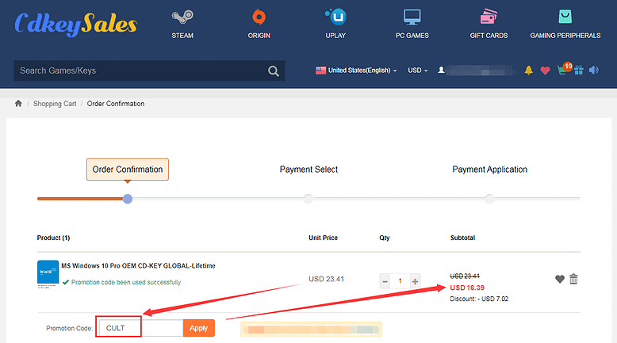617x343 pixels.
Task: Delete the Windows 10 Pro item with trash icon
Action: [x=573, y=279]
